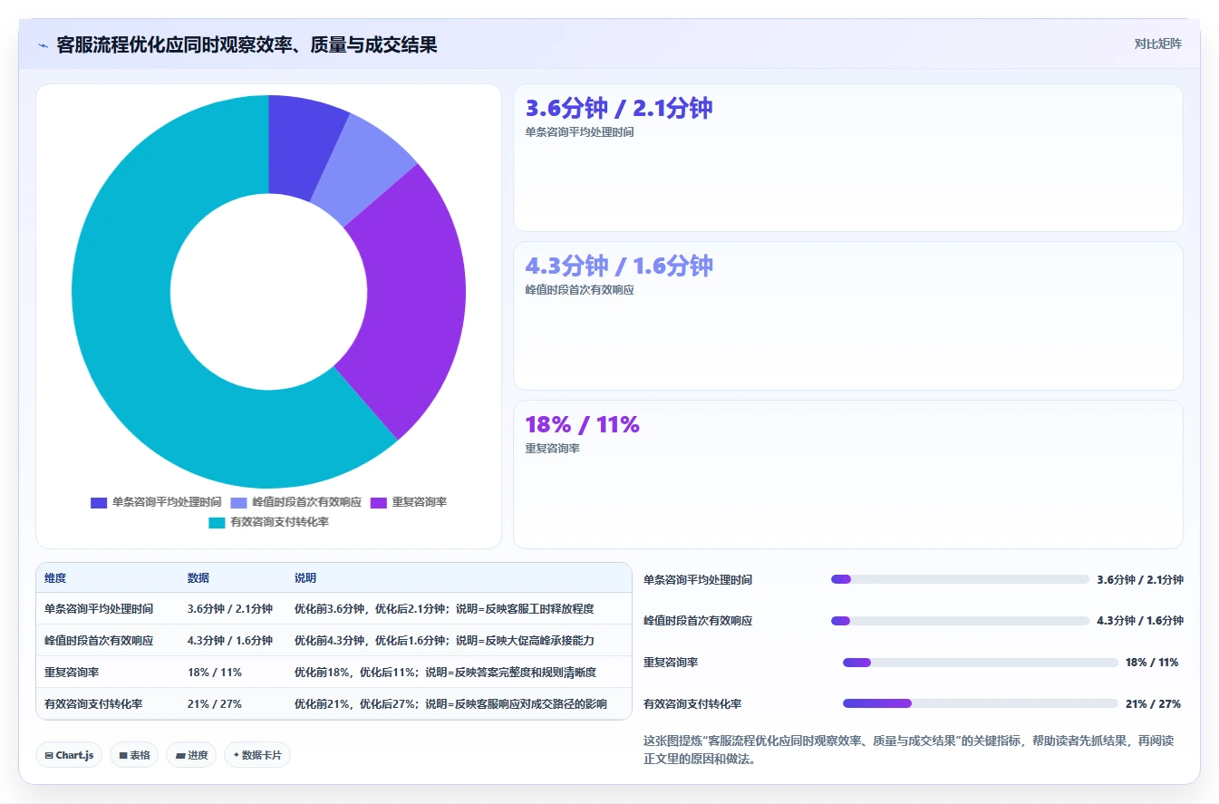Select the 18% / 11% data card value

click(x=583, y=424)
